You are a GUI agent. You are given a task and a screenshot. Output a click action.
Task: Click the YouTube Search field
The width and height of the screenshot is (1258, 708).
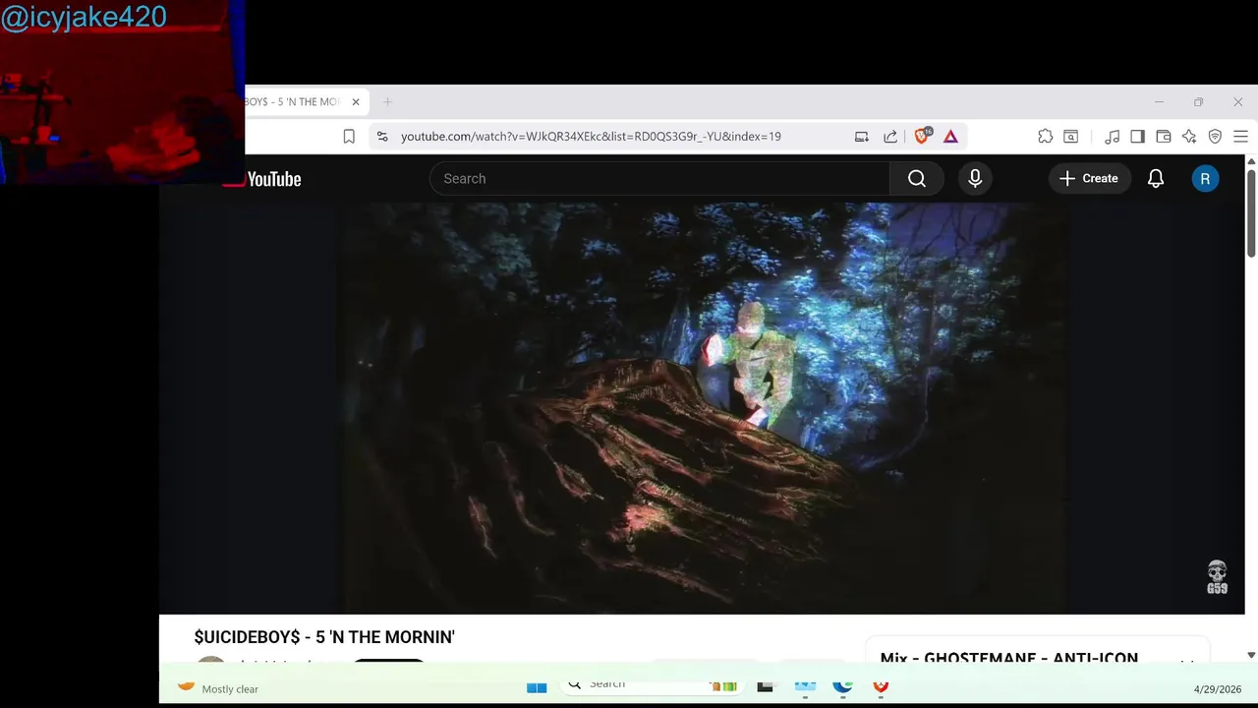click(659, 179)
